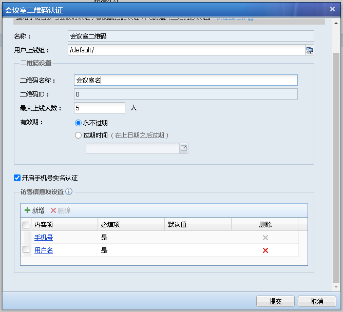This screenshot has width=343, height=312.
Task: Click the info icon beside 访客信息项设置
Action: click(69, 191)
